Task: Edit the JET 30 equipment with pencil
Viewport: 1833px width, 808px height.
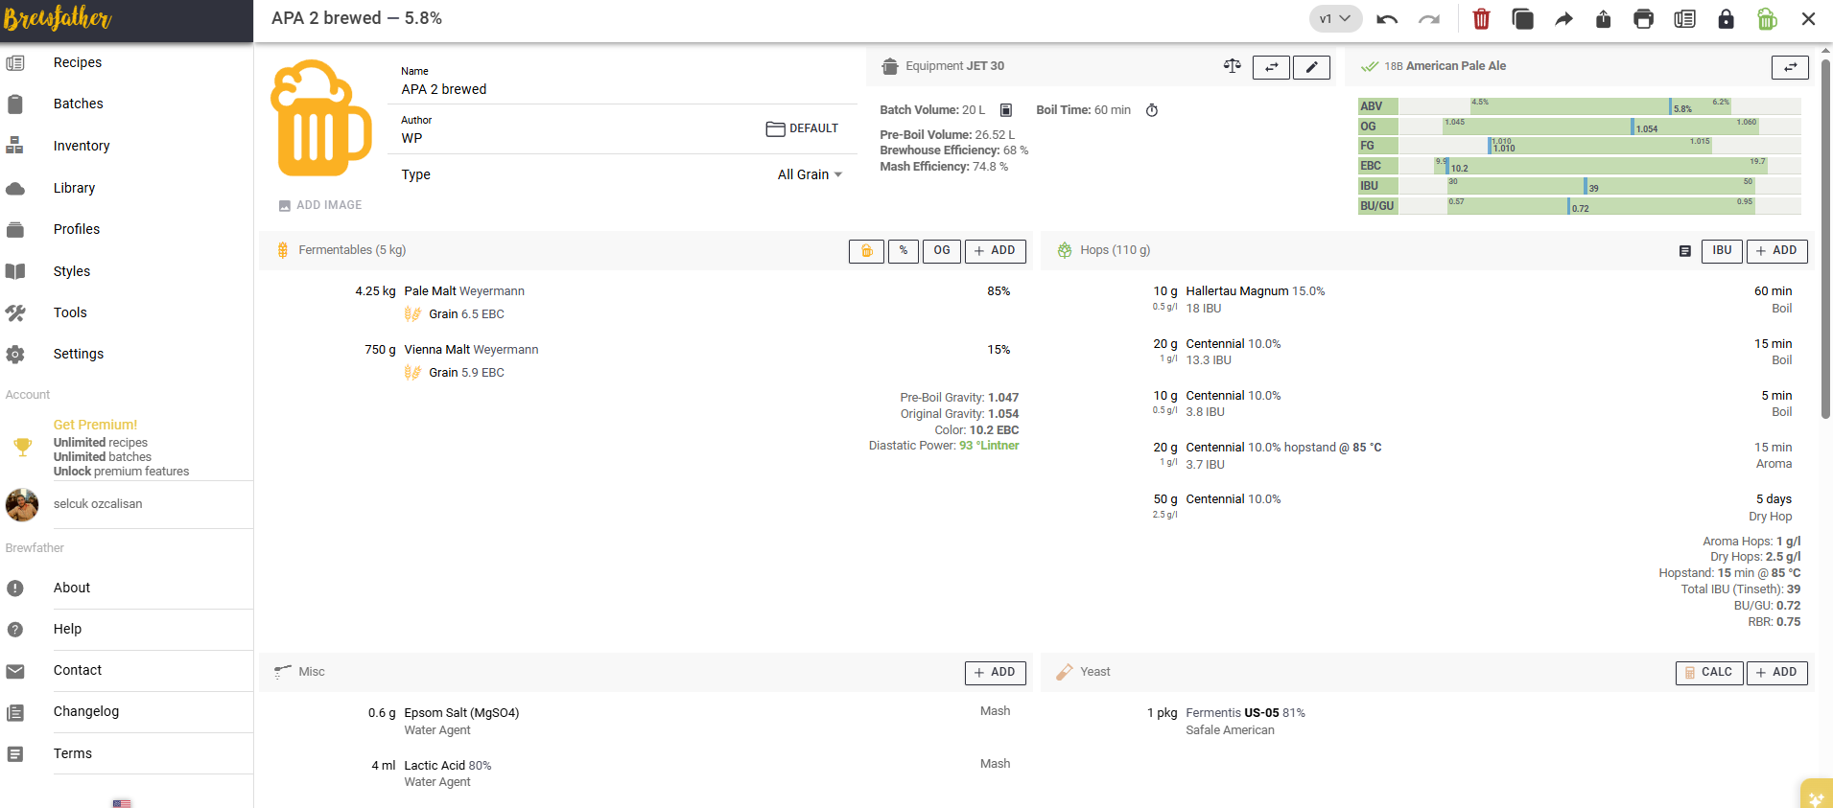Action: pos(1311,67)
